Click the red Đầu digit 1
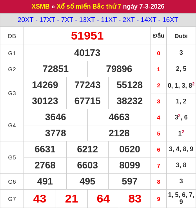Screen dimensions: 196x208 (158, 69)
